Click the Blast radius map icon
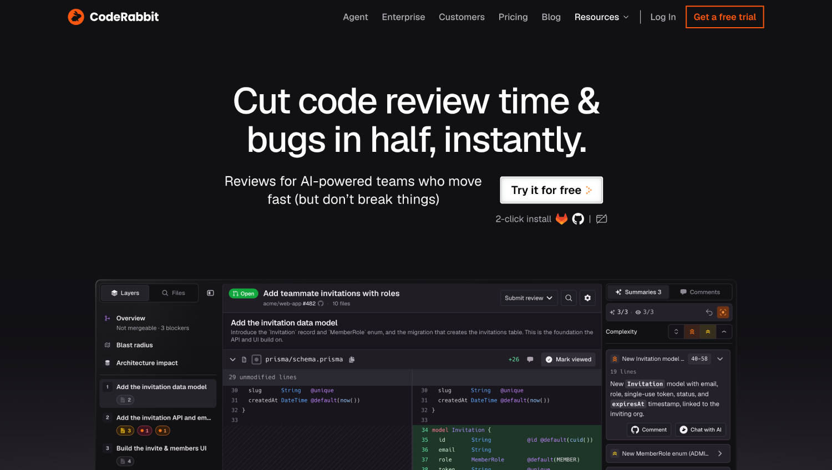Image resolution: width=832 pixels, height=470 pixels. click(x=107, y=345)
